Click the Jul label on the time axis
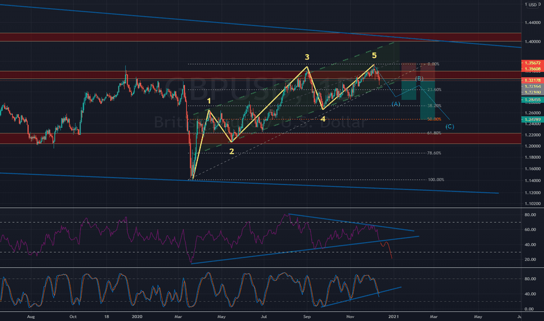 (264, 316)
